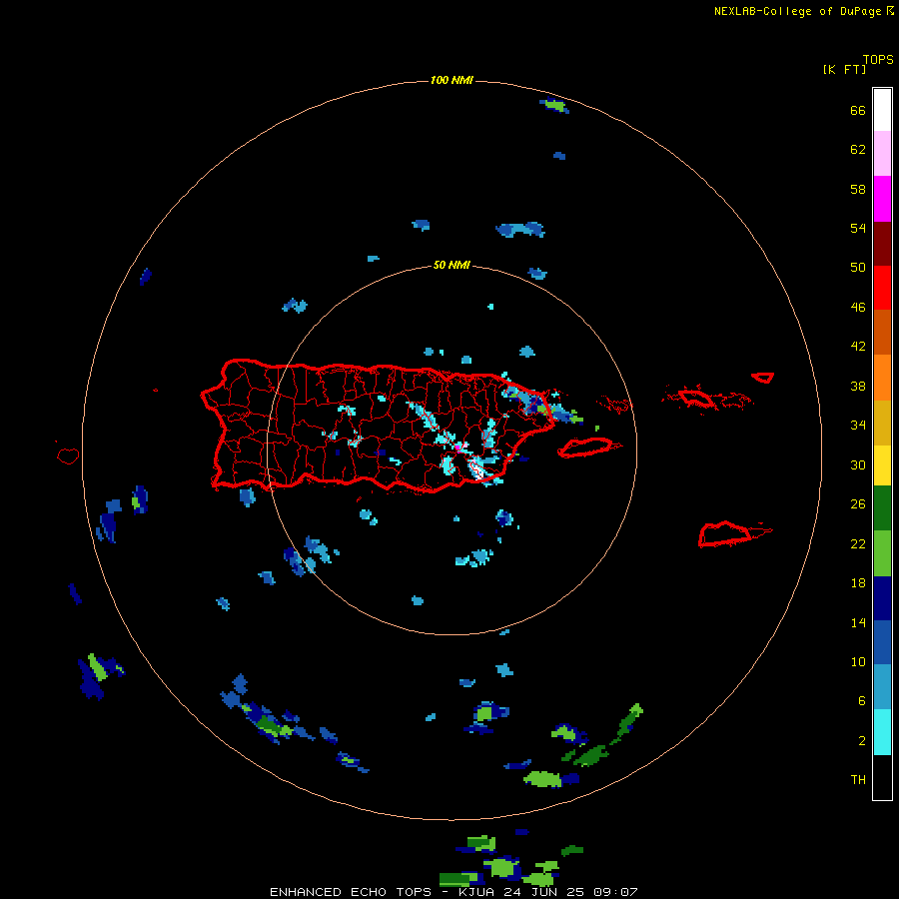This screenshot has height=899, width=899.
Task: Click the light blue legend swatch
Action: point(882,687)
